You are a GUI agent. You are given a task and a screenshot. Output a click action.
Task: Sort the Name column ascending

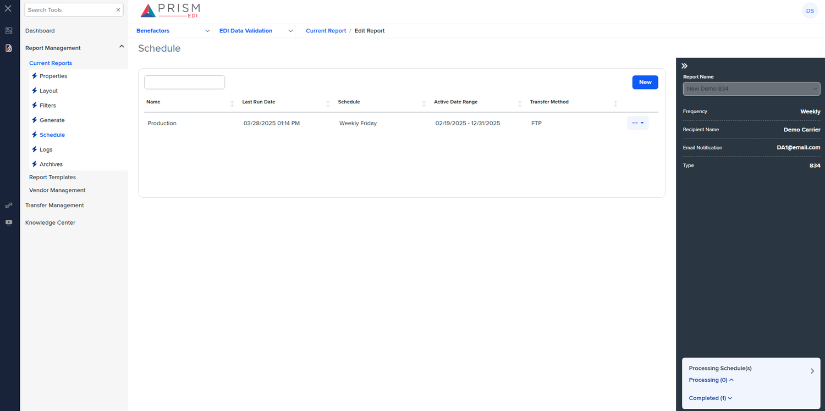pyautogui.click(x=233, y=103)
